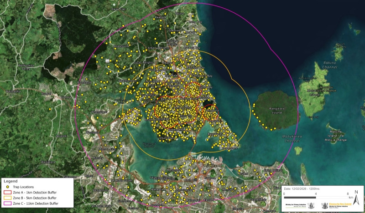365x213 pixels.
Task: Click the 'Redvale' place label
Action: [161, 17]
